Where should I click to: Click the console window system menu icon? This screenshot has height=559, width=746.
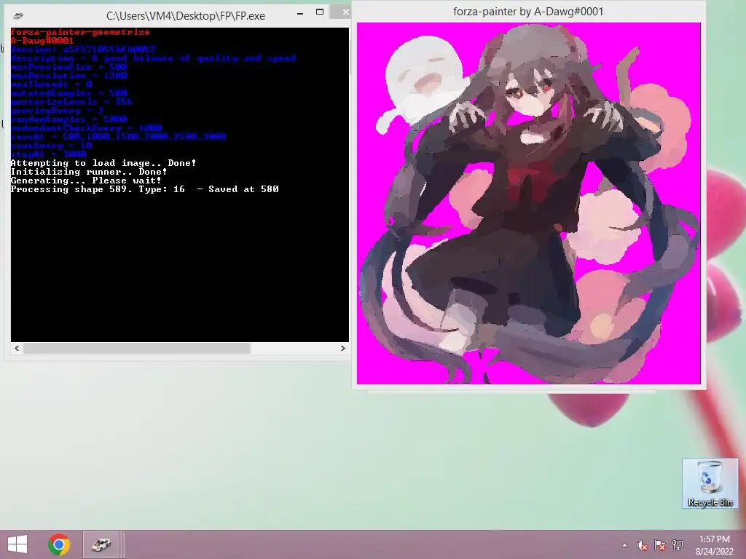click(x=18, y=16)
